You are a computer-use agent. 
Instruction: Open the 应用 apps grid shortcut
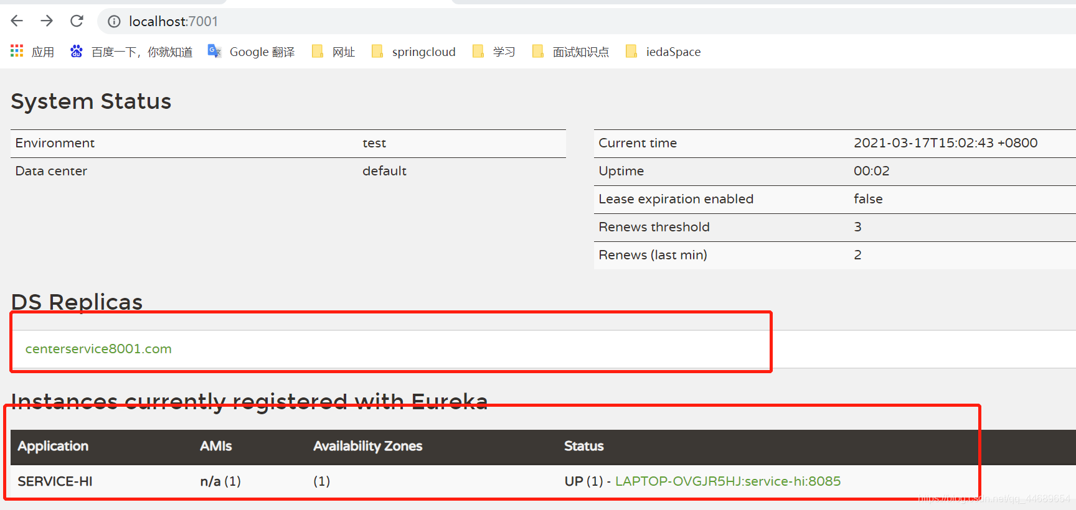point(32,52)
